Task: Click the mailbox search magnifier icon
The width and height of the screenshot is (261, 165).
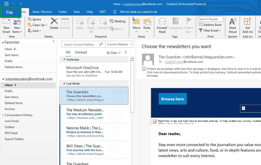Action: 101,44
